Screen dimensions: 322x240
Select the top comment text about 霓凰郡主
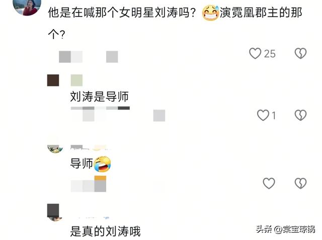[175, 23]
